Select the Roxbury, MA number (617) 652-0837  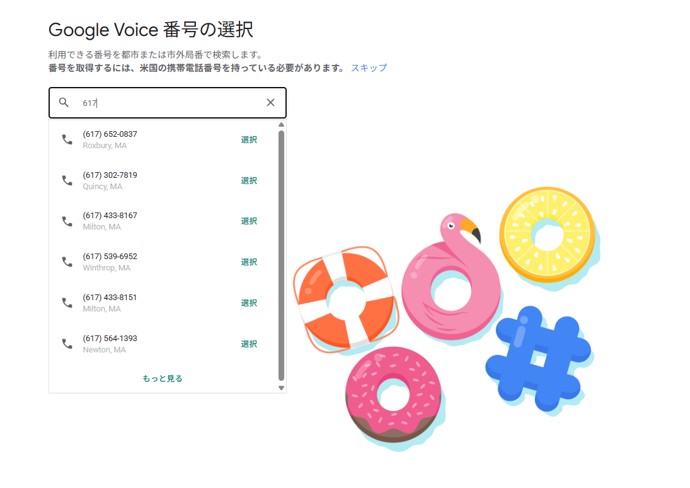pyautogui.click(x=249, y=139)
